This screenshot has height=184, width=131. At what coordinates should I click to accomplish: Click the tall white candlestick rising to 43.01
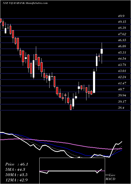pyautogui.click(x=94, y=82)
